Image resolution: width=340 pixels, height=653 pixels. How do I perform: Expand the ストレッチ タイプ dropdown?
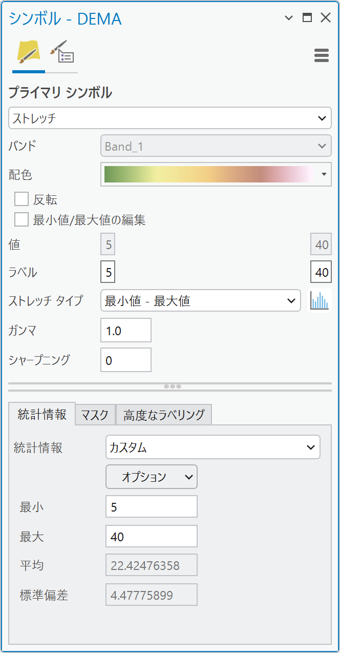(x=200, y=300)
